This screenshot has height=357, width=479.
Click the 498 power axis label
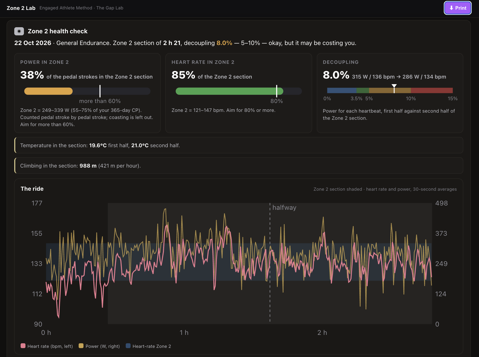pos(442,203)
